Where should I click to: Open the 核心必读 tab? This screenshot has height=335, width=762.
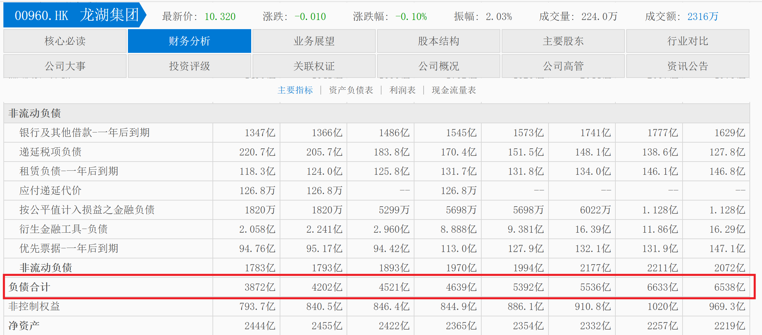(64, 41)
